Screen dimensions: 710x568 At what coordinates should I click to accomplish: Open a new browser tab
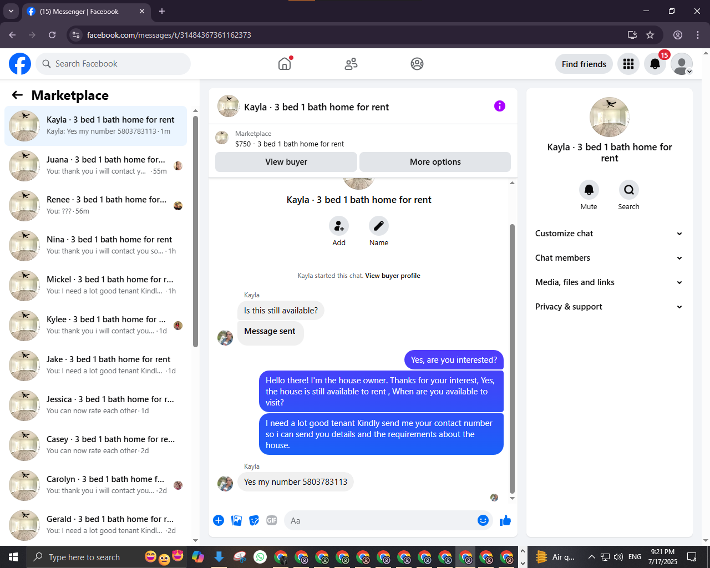click(x=162, y=11)
